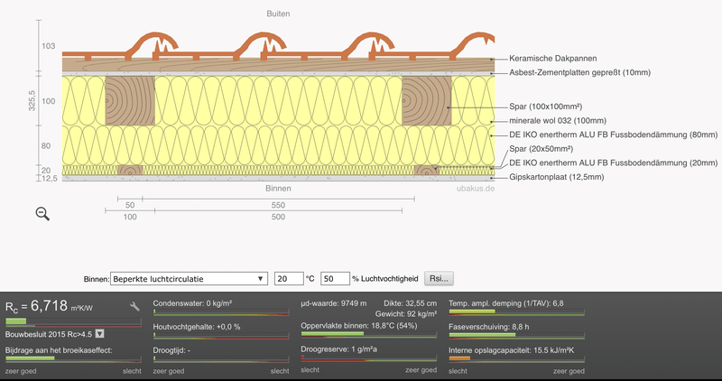Screen dimensions: 722x381
Task: Click the Interne opslagcapaciteit rating bar
Action: [x=516, y=358]
